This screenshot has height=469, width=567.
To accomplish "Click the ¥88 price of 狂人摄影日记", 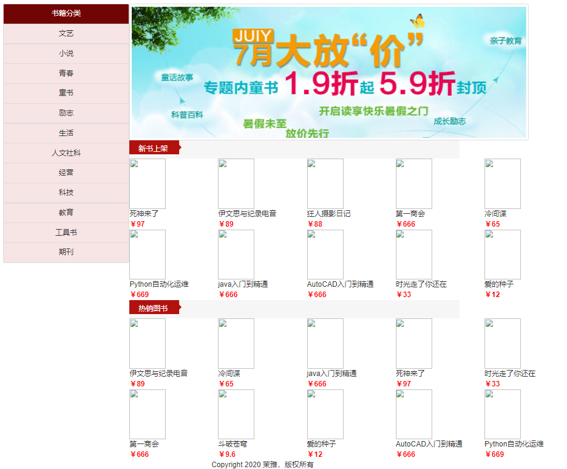I will [x=315, y=224].
